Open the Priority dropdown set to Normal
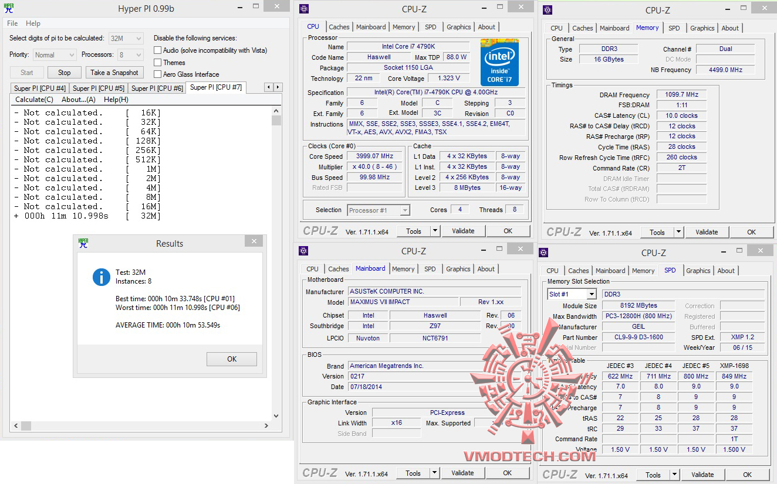This screenshot has width=777, height=484. click(55, 54)
